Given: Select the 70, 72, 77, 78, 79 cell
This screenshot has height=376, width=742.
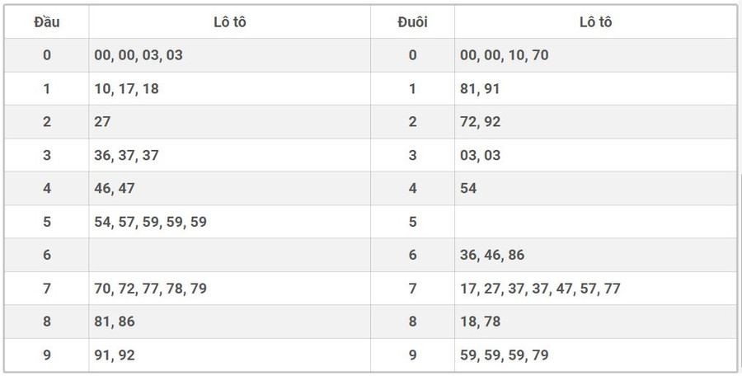Looking at the screenshot, I should [x=150, y=289].
